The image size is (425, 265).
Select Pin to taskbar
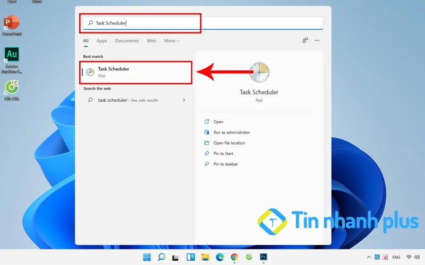[x=225, y=164]
